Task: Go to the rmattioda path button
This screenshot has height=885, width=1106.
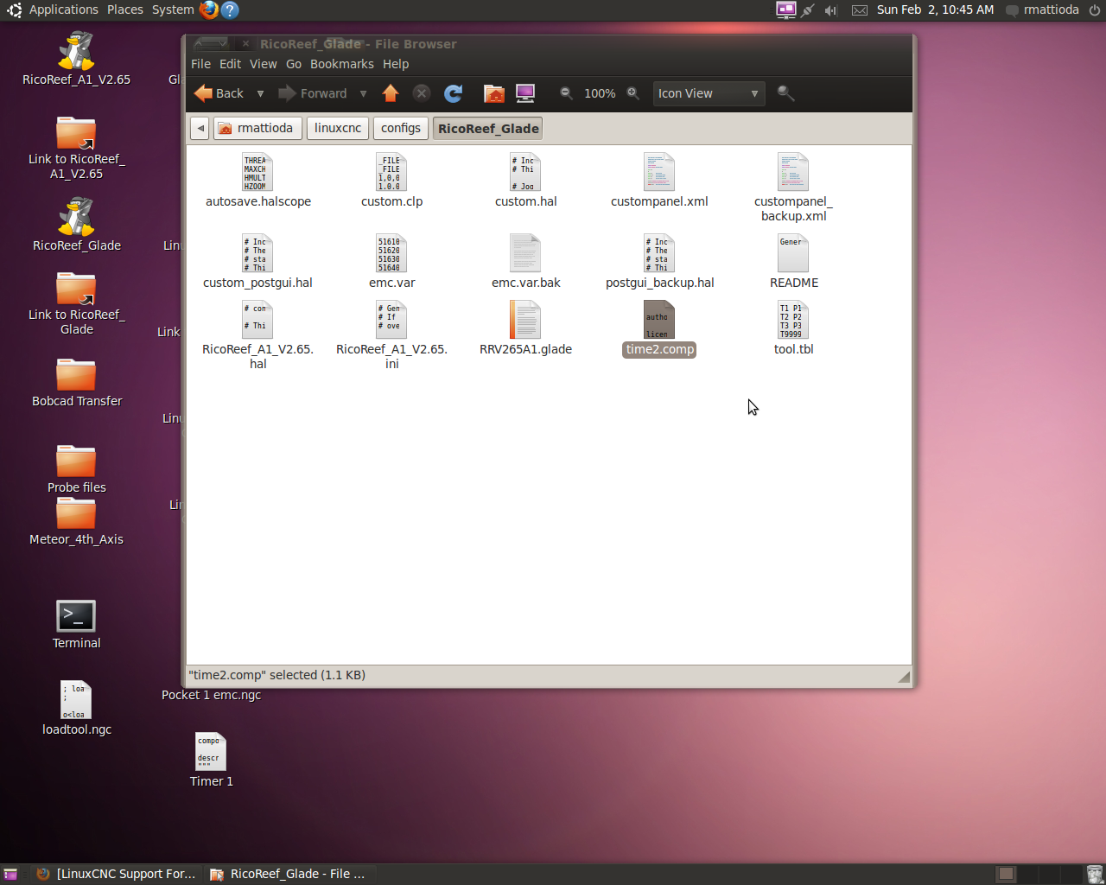Action: 257,128
